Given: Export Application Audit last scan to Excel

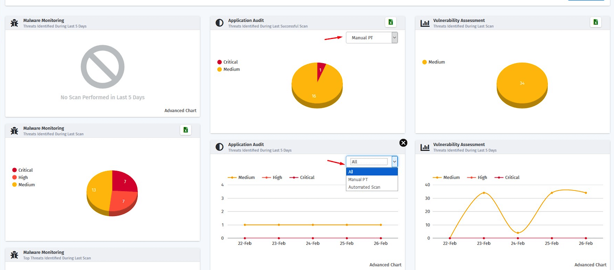Looking at the screenshot, I should (x=390, y=22).
